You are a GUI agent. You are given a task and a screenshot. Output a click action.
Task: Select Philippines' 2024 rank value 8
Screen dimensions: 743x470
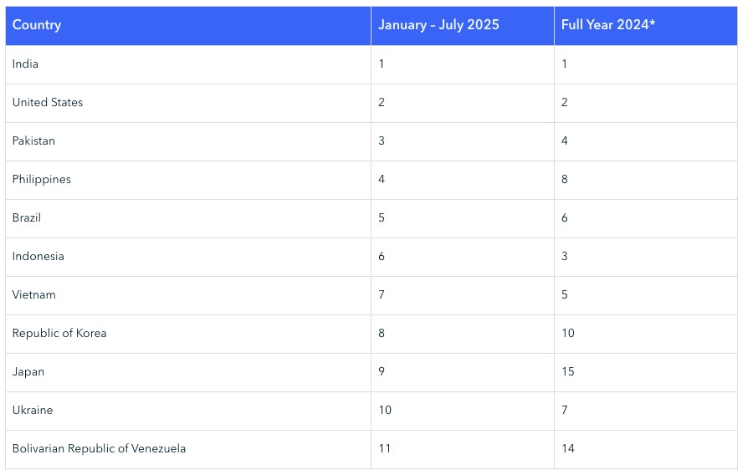point(565,180)
